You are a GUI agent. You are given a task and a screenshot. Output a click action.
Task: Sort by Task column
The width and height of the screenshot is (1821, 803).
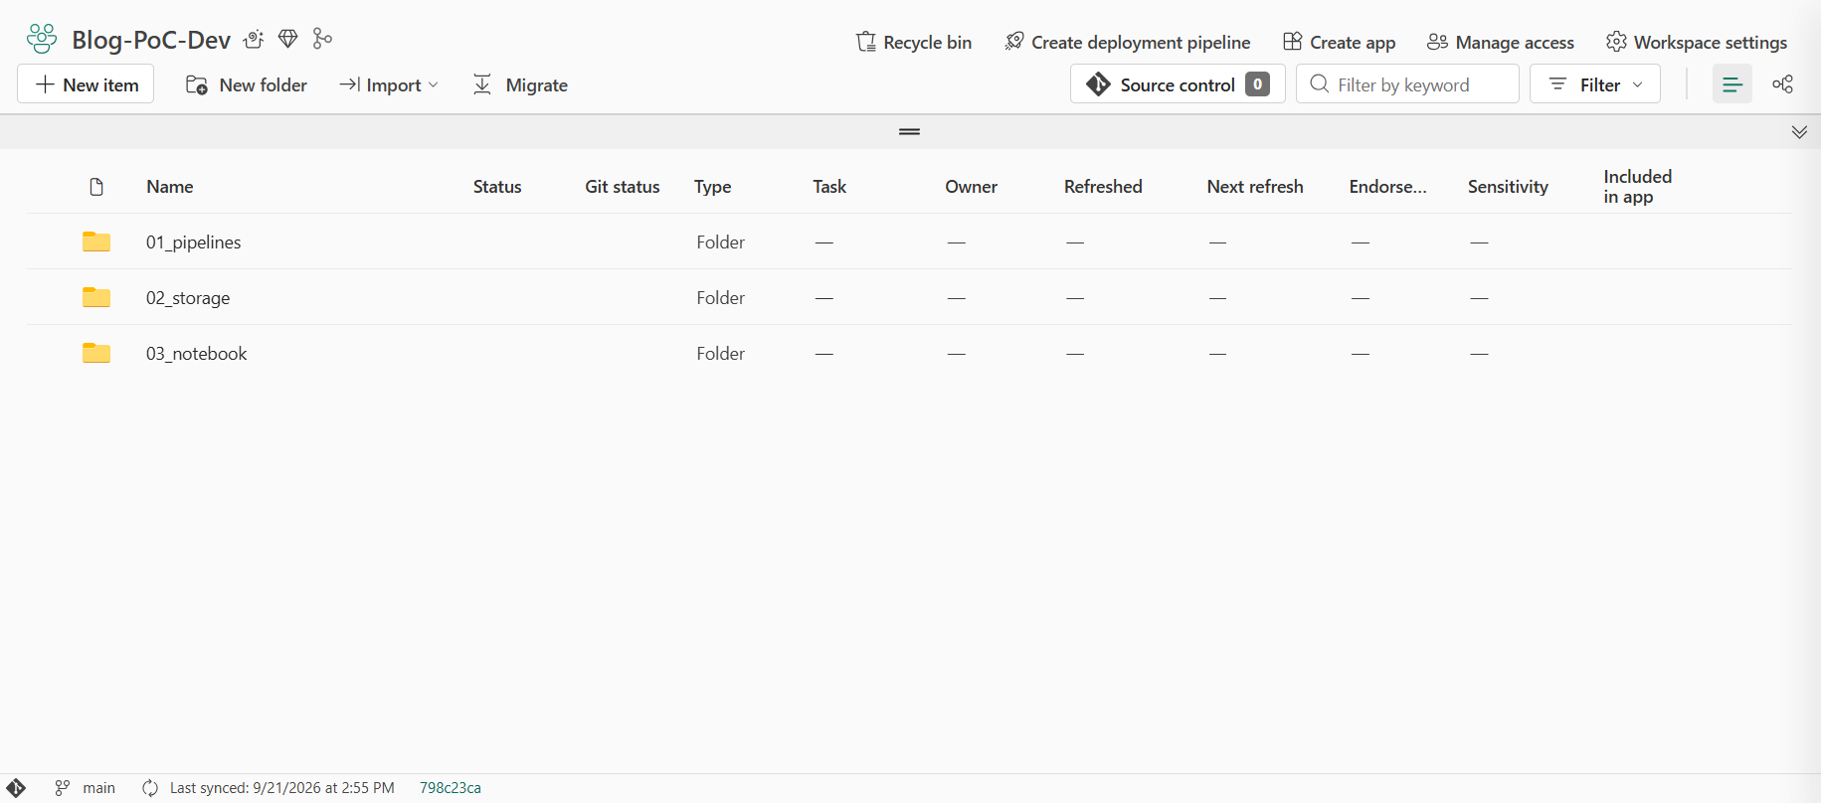click(x=829, y=187)
